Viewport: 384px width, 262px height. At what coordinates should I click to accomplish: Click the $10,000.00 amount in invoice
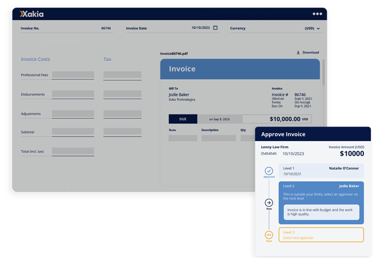coord(285,119)
